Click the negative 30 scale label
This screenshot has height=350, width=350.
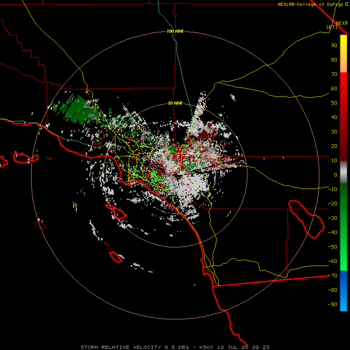(x=332, y=218)
